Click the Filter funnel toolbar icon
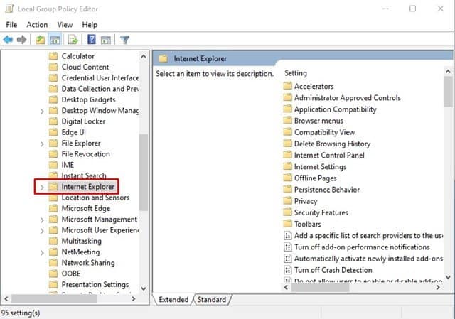Screen dimensions: 455x319 click(125, 40)
